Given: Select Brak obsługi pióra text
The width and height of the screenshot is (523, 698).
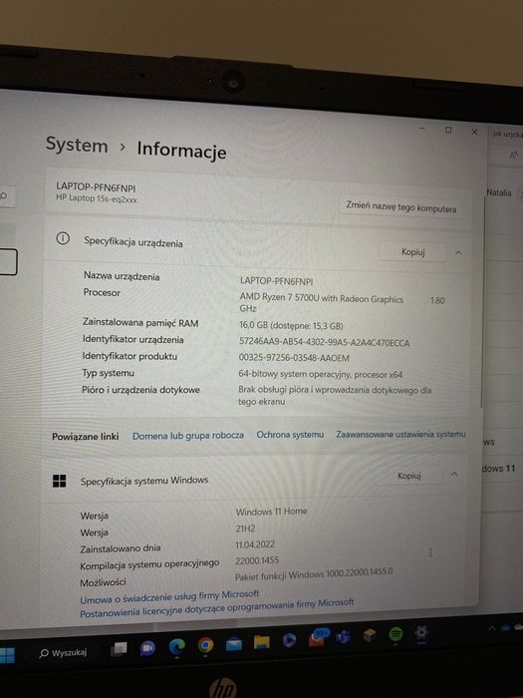Looking at the screenshot, I should [335, 395].
